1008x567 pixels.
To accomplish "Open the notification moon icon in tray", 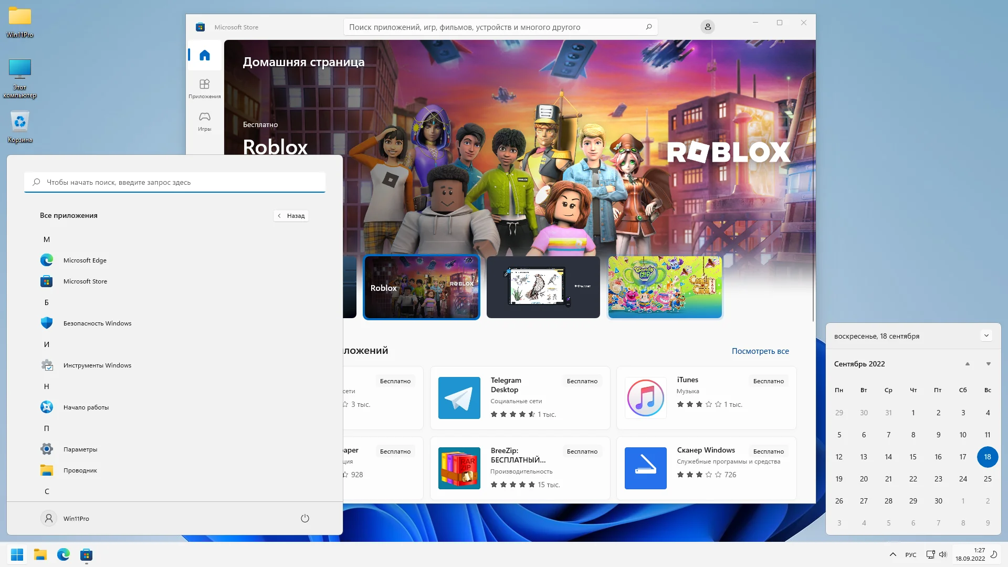I will click(x=993, y=554).
